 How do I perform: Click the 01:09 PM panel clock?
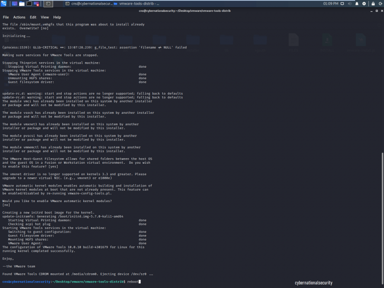coord(331,4)
